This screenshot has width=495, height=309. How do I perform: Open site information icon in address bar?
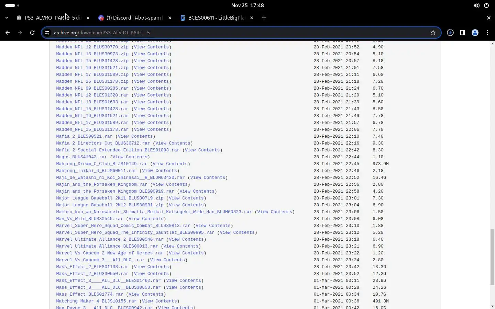pyautogui.click(x=48, y=33)
